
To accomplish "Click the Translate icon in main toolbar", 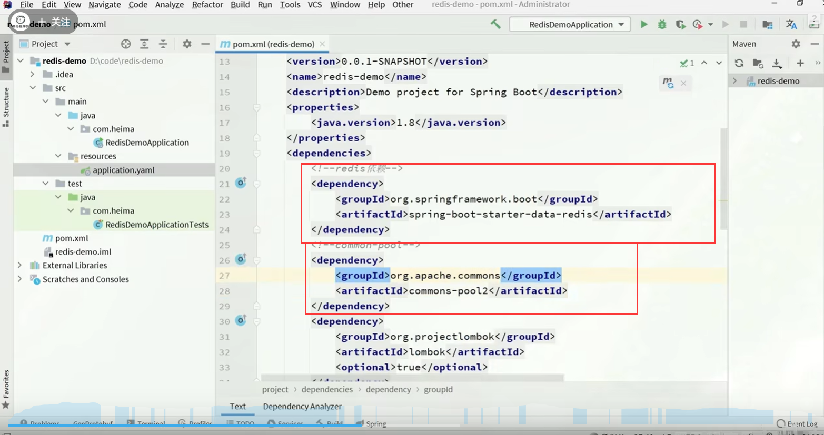I will click(791, 24).
